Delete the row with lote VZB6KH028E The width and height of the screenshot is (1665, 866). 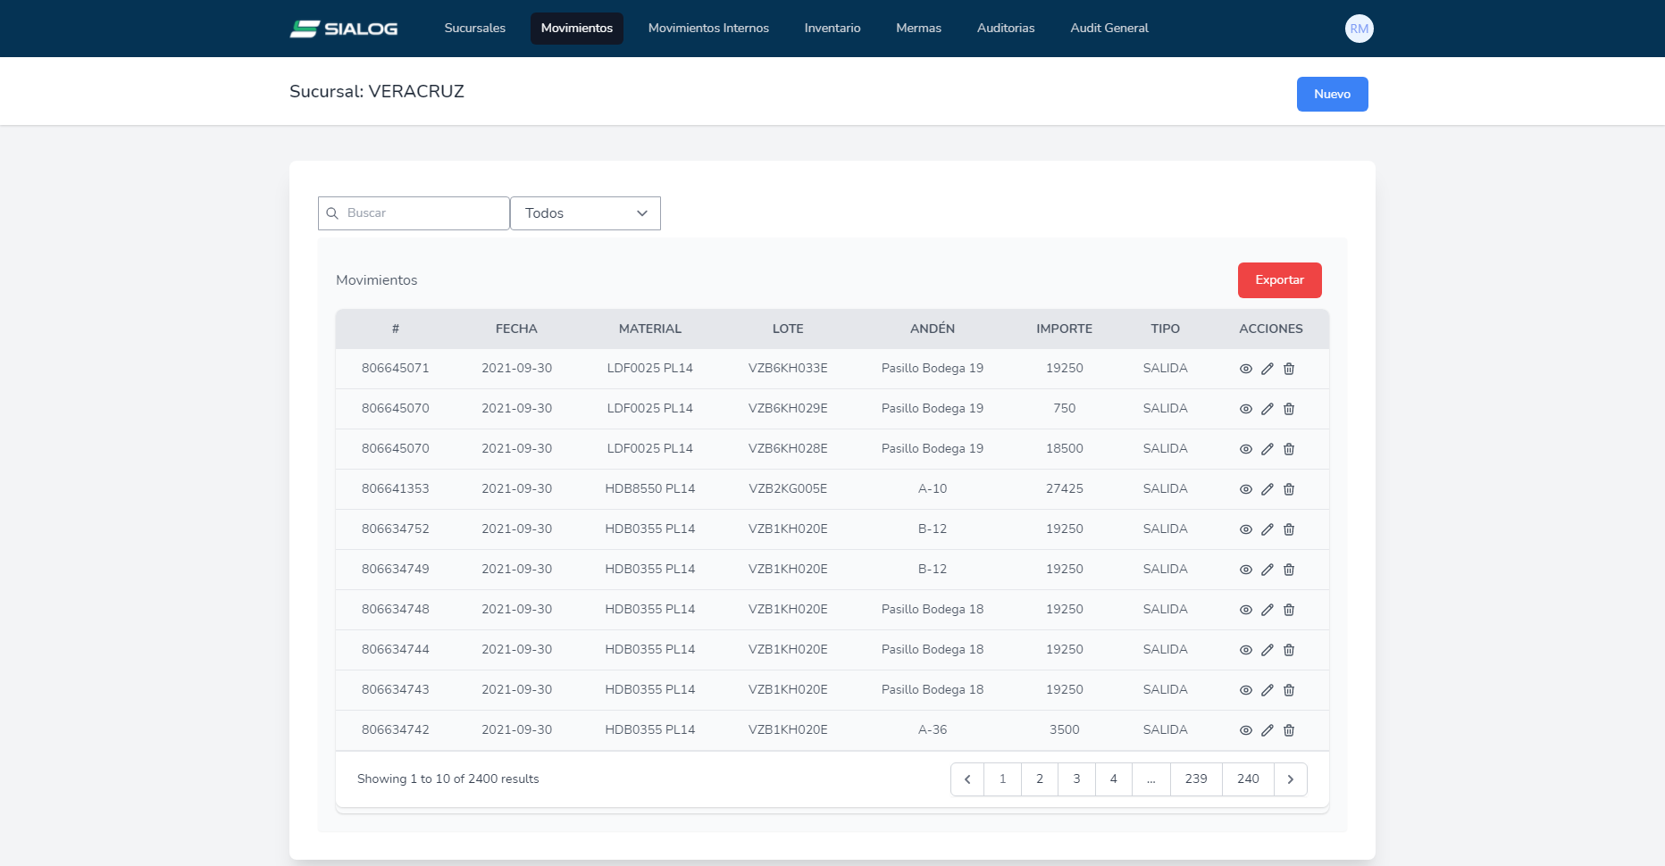pos(1289,449)
